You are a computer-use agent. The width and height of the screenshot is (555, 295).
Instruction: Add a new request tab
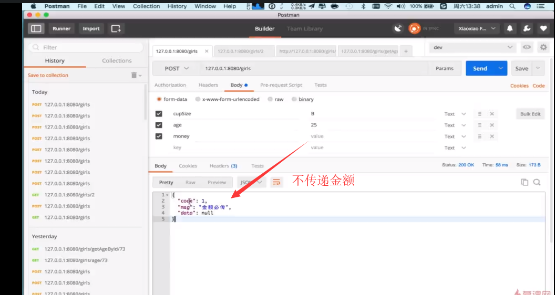406,51
